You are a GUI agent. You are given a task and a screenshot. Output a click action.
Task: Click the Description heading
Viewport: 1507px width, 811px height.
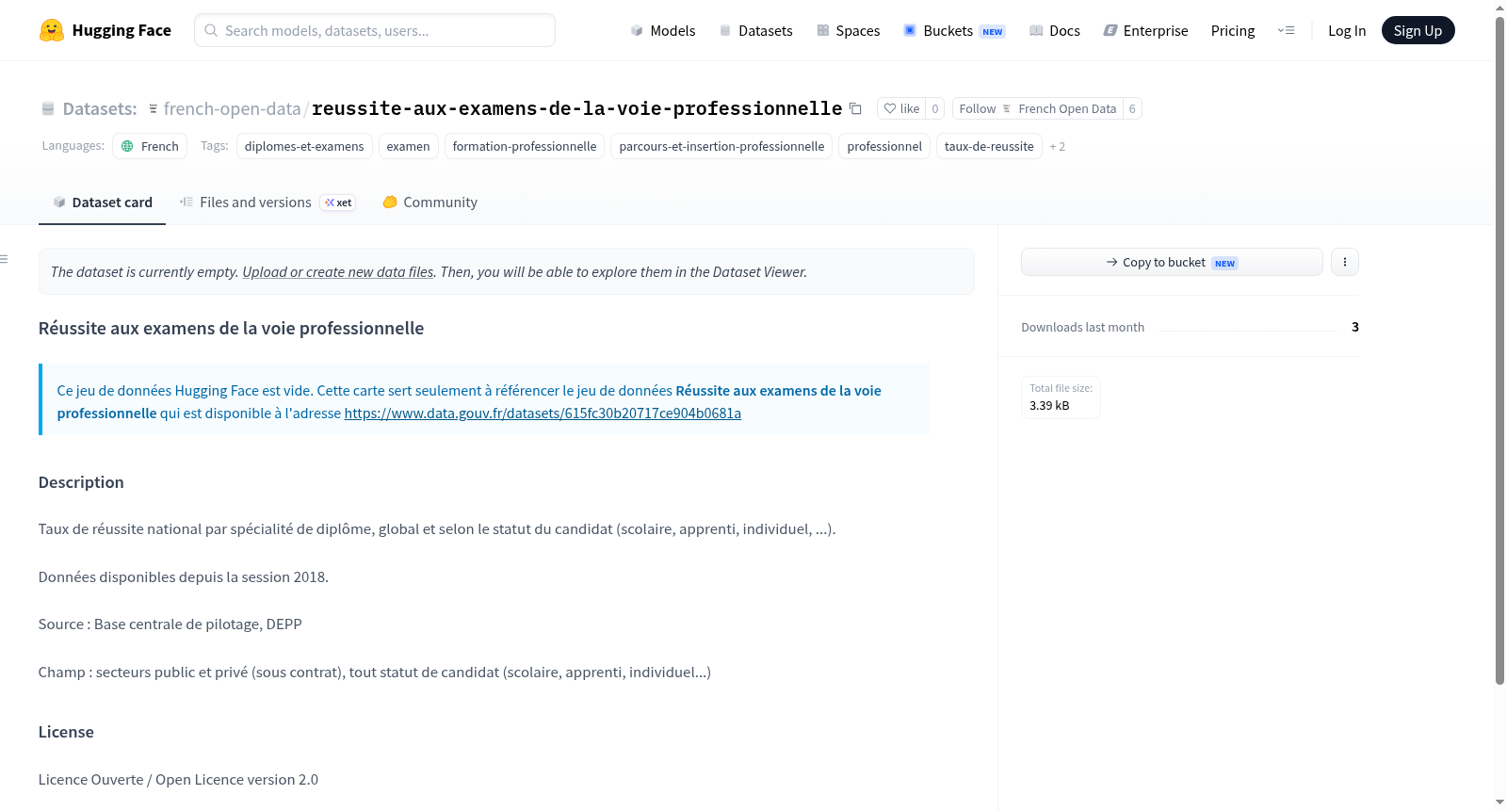click(81, 482)
